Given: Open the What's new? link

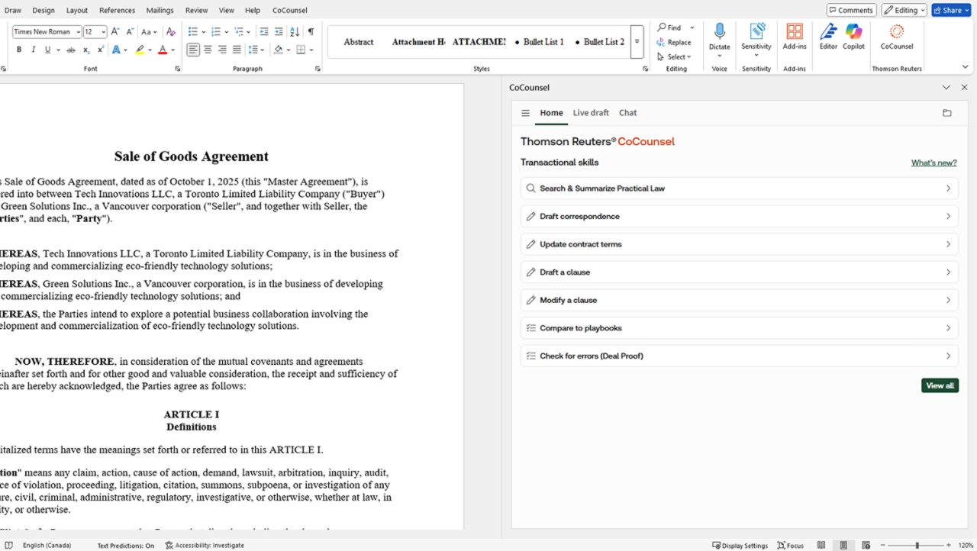Looking at the screenshot, I should [933, 163].
